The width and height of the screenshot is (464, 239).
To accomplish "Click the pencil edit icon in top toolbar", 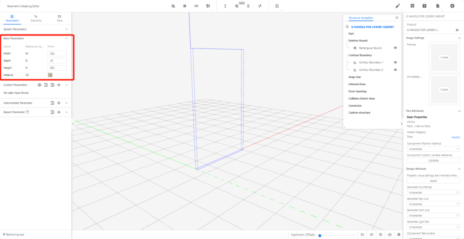I will (398, 6).
